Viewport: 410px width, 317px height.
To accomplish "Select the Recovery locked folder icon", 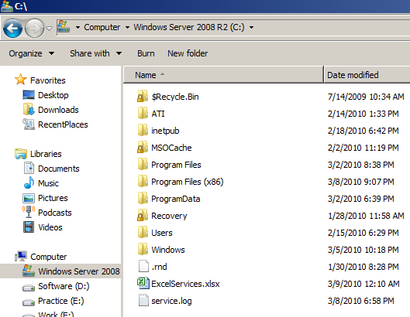I will 143,215.
